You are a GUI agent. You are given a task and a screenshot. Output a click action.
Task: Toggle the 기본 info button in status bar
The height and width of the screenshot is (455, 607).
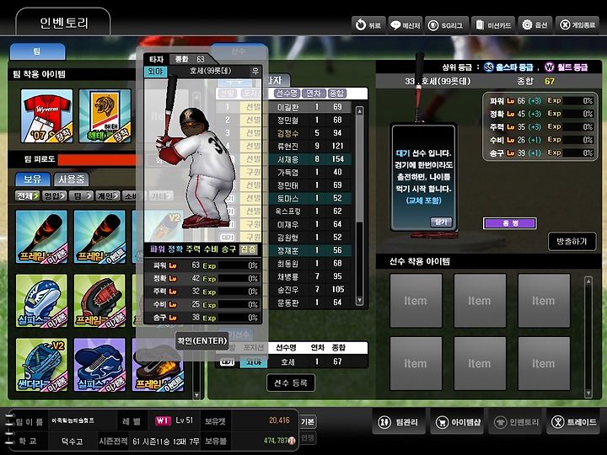(x=308, y=422)
